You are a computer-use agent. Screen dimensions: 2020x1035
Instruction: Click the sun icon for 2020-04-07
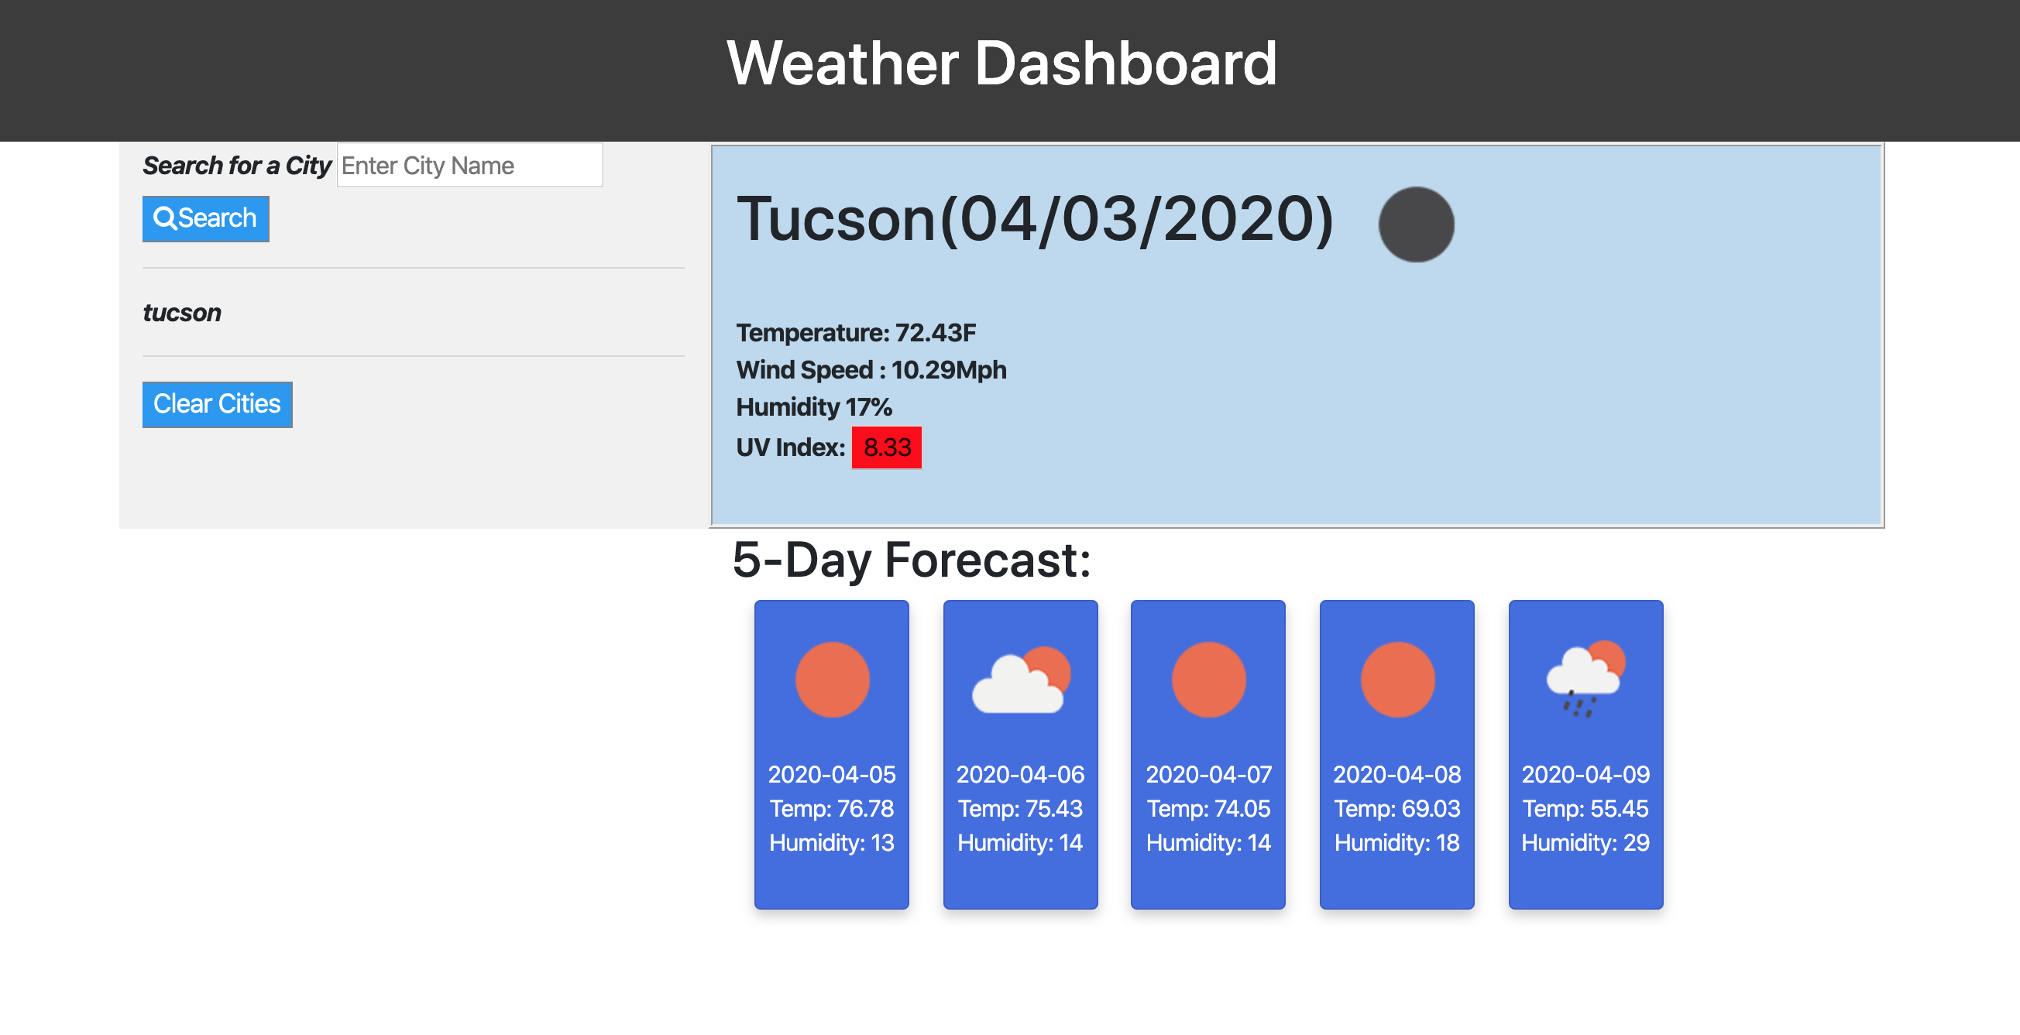1208,680
